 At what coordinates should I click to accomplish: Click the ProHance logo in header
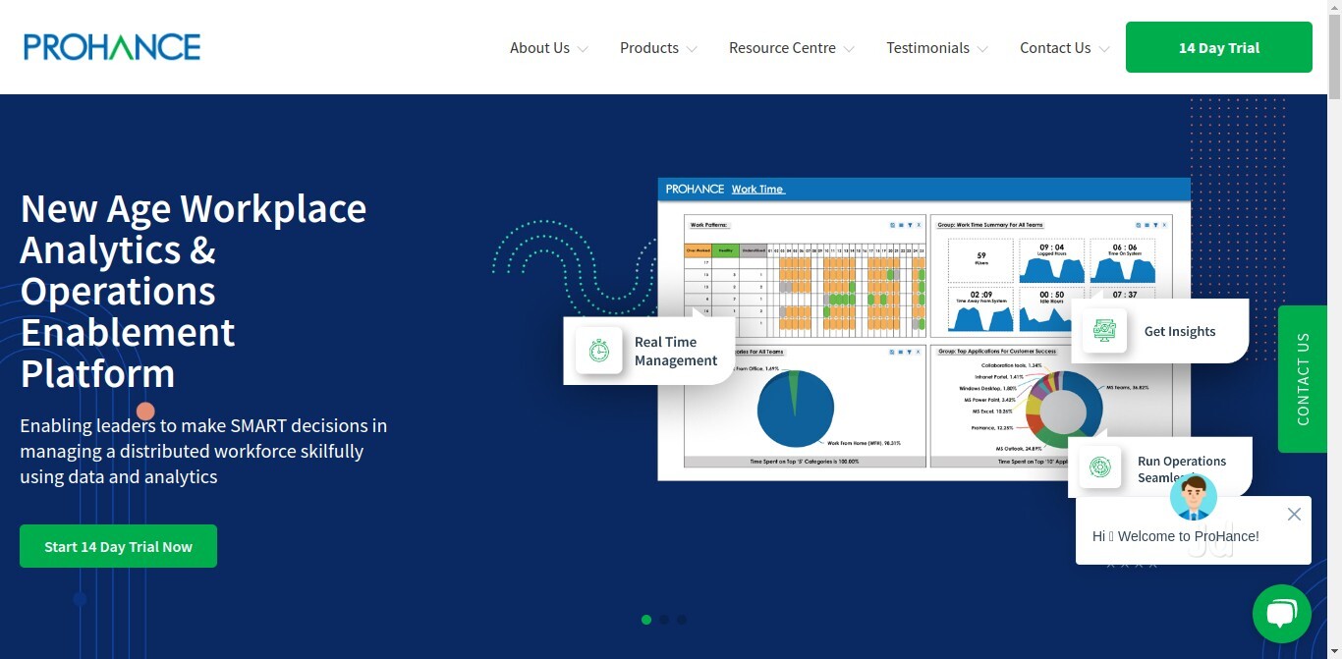click(x=112, y=47)
